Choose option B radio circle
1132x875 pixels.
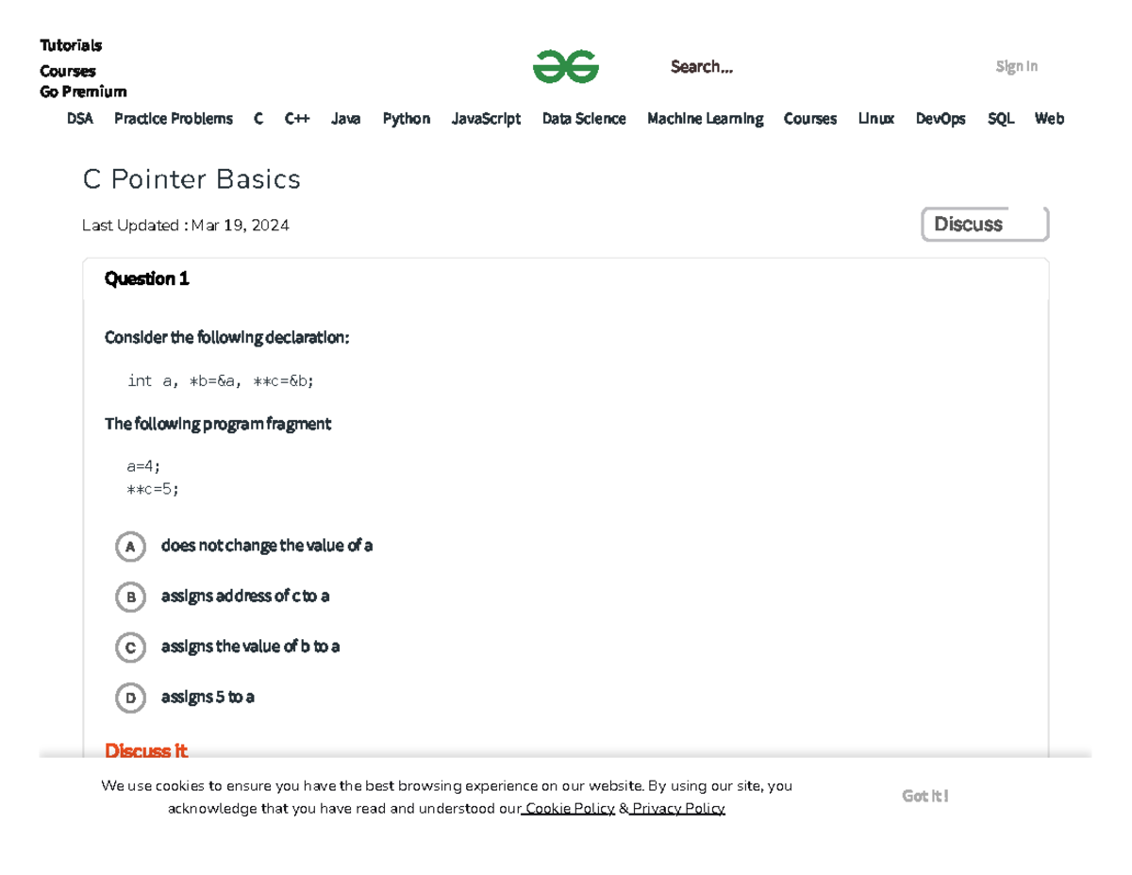[x=130, y=597]
